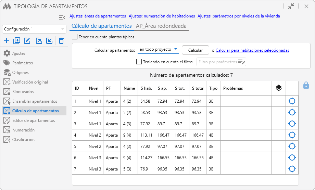Click Calcular para habitaciones seleccionadas link
Viewport: 315px width, 190px height.
pos(252,50)
